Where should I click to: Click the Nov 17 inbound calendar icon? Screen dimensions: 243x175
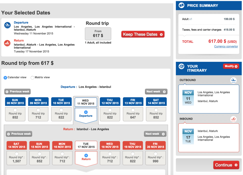point(188,136)
